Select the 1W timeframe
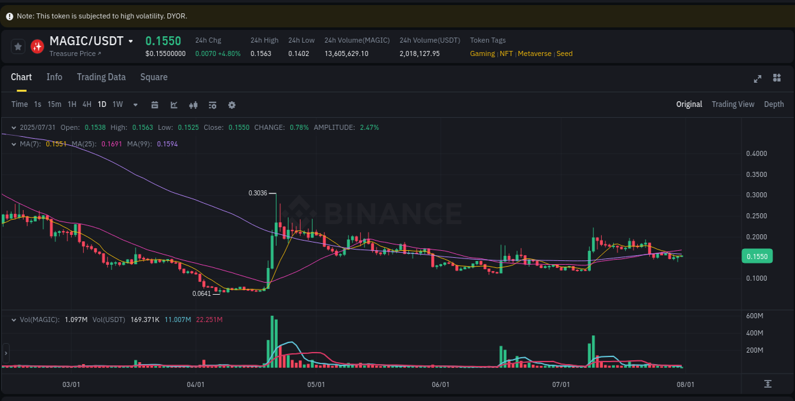Image resolution: width=795 pixels, height=401 pixels. click(117, 104)
